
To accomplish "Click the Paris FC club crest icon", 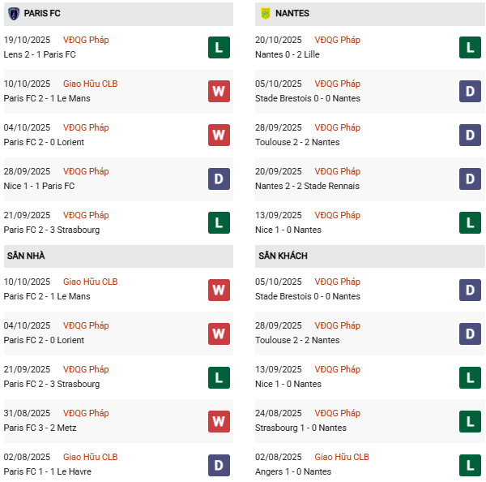I will 13,14.
